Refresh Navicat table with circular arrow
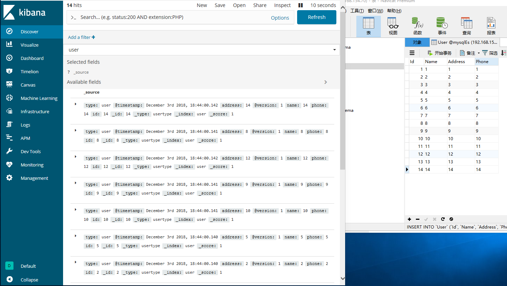507x286 pixels. click(x=443, y=219)
